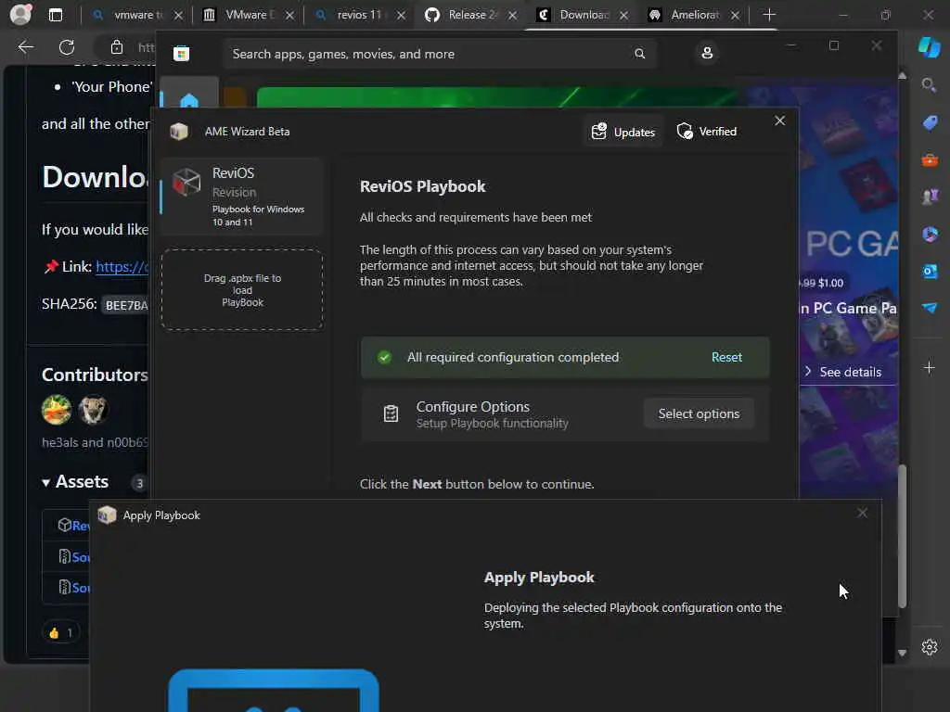
Task: Click the Updates button in AME Wizard
Action: pyautogui.click(x=623, y=132)
